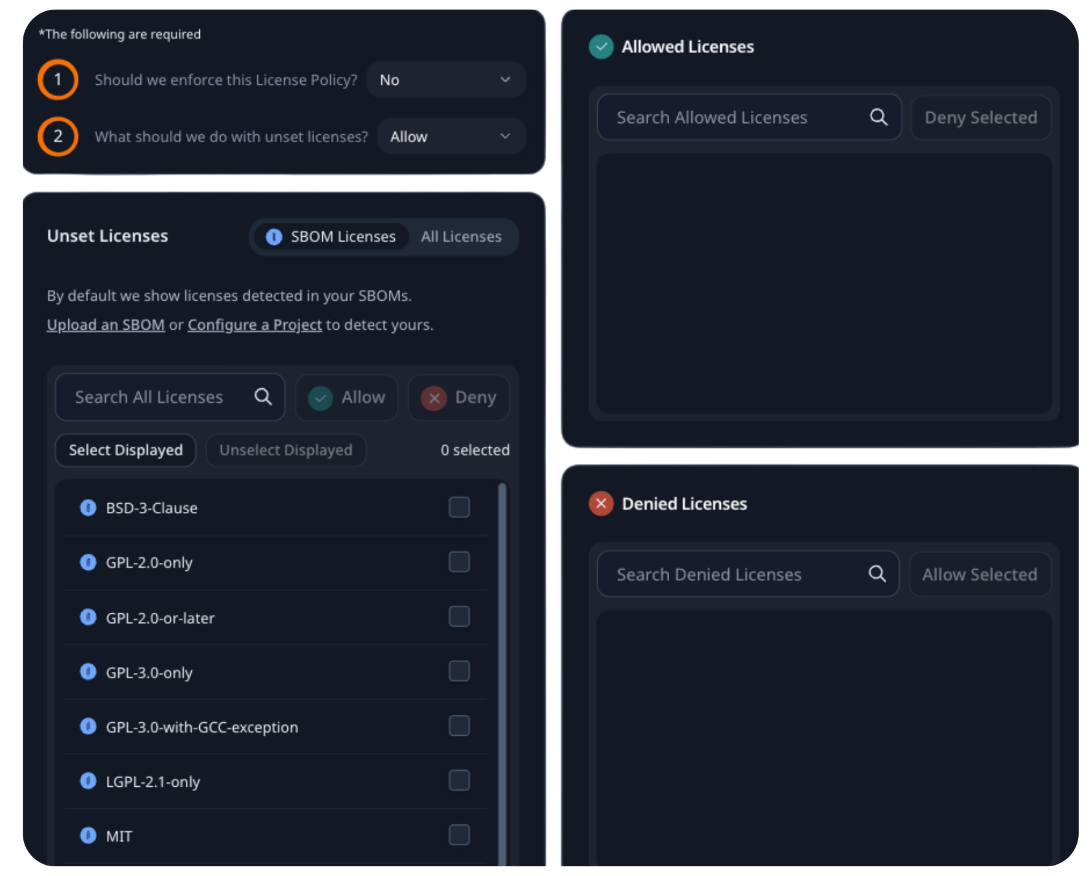
Task: Click the Configure a Project link
Action: (254, 324)
